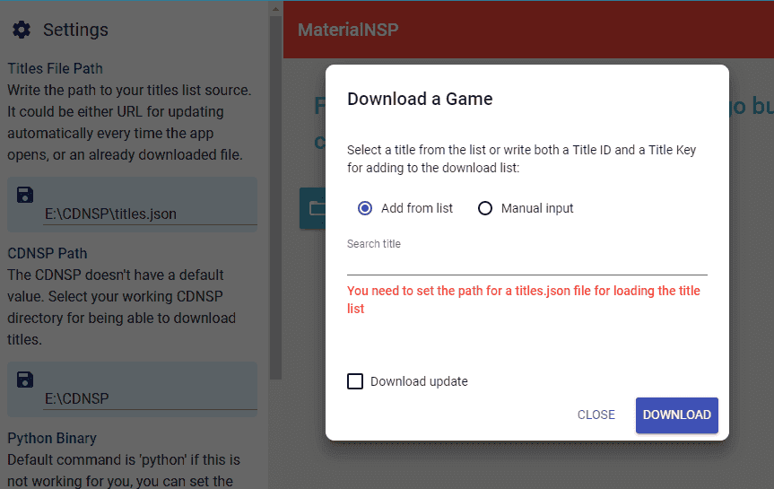
Task: Click the MaterialNSP header title
Action: point(348,30)
